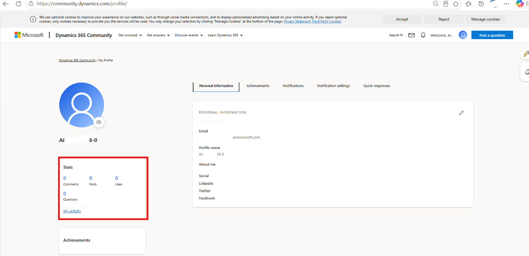Click the Manage cookies button
529x256 pixels.
[486, 19]
